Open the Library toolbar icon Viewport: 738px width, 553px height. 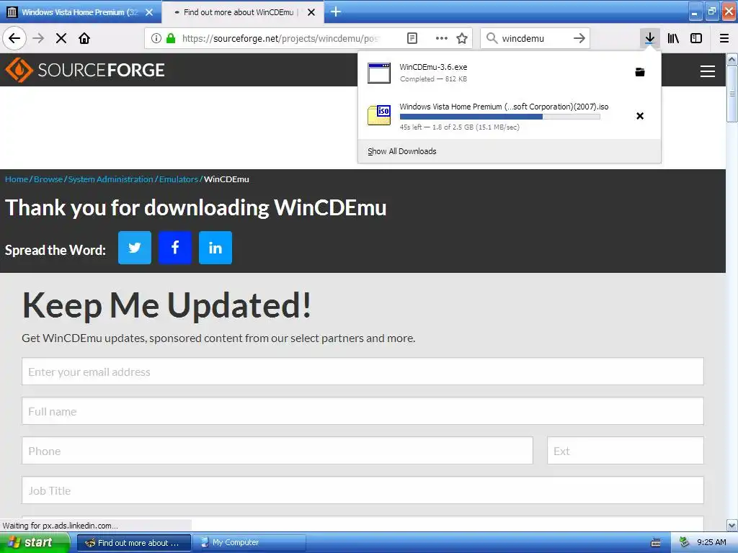point(673,38)
